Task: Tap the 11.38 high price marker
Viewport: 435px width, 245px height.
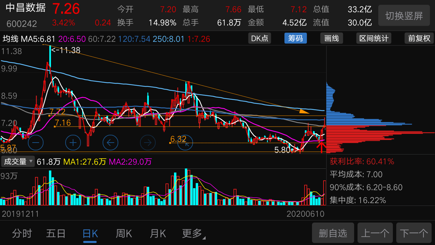Action: [66, 50]
